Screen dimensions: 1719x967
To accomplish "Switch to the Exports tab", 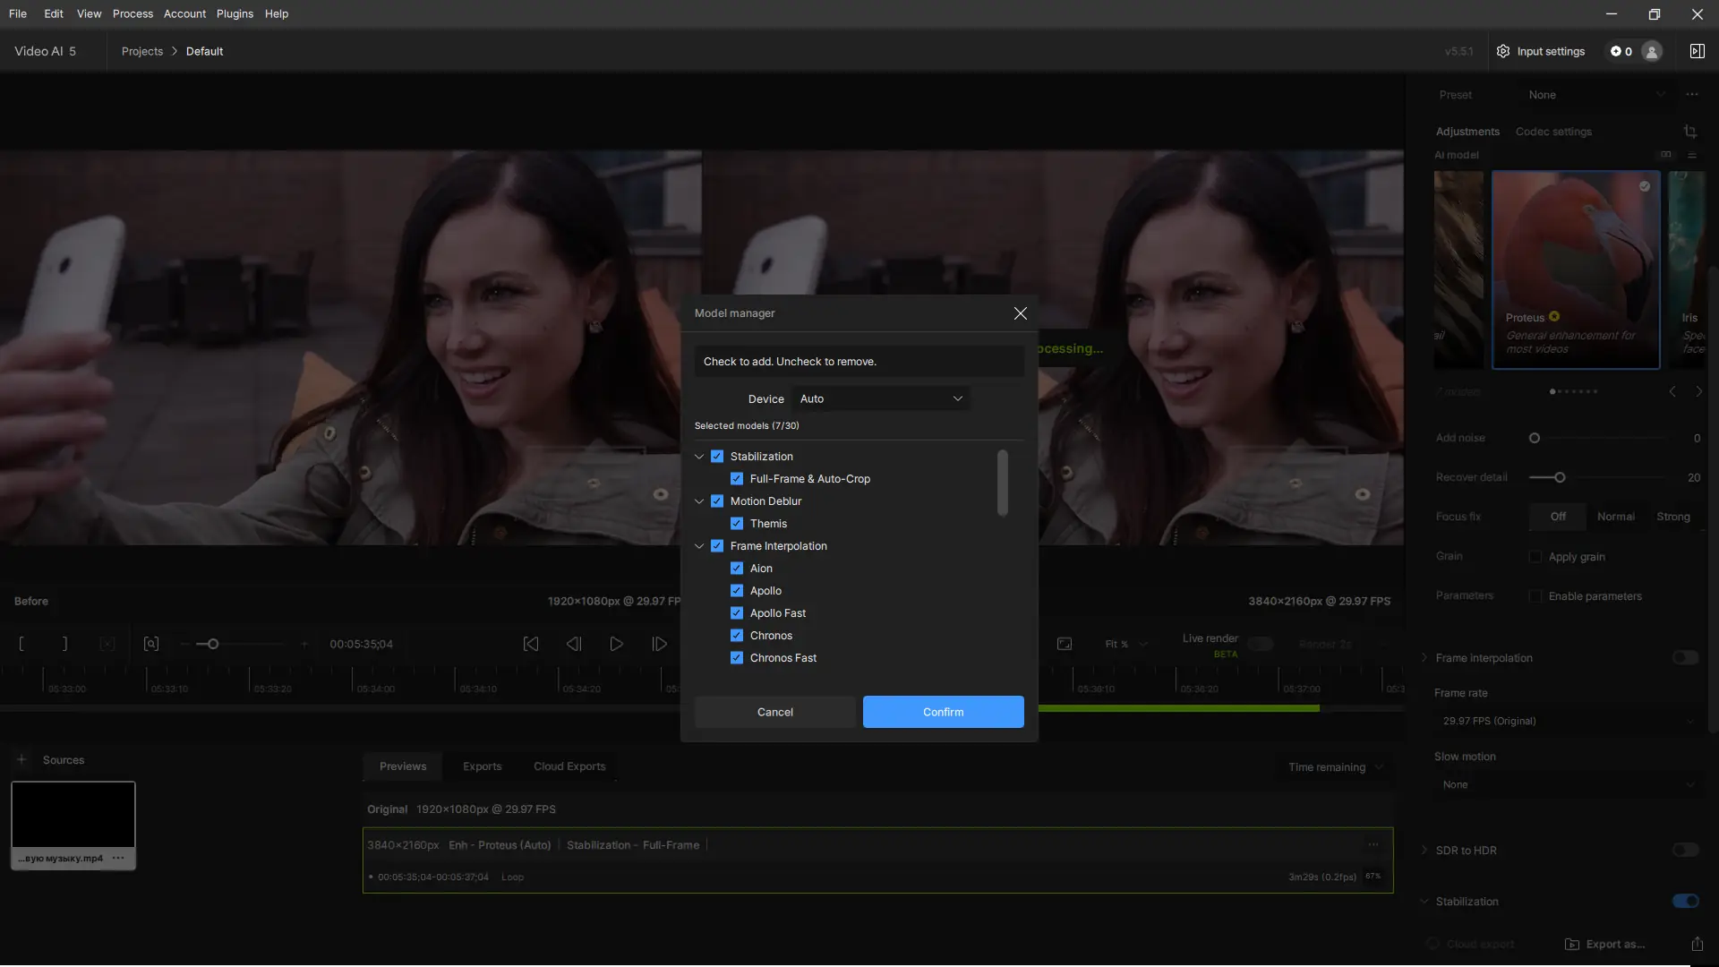I will click(482, 766).
